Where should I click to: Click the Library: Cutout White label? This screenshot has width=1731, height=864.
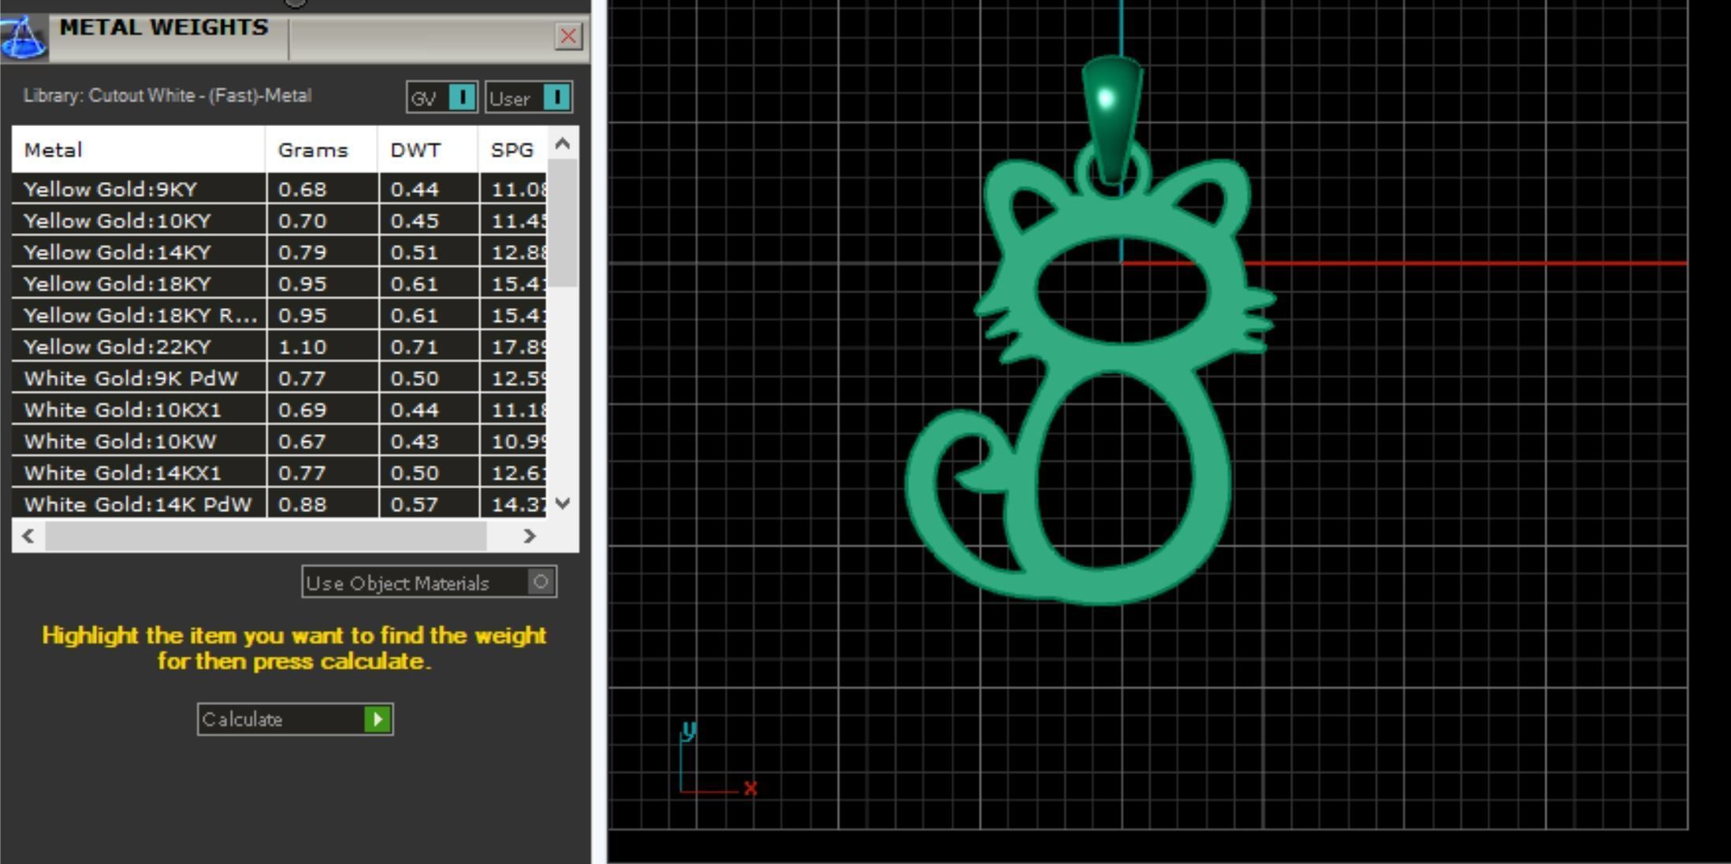tap(167, 95)
